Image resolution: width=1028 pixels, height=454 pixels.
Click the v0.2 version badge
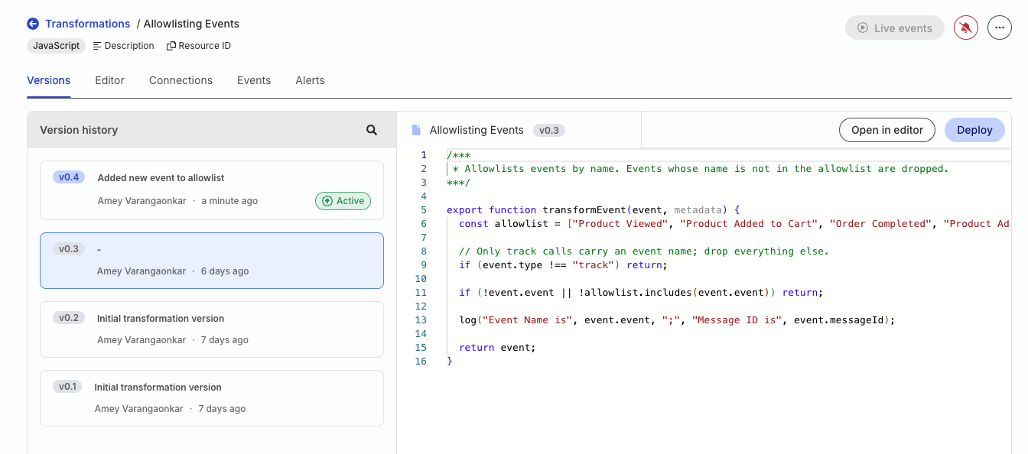[x=69, y=318]
